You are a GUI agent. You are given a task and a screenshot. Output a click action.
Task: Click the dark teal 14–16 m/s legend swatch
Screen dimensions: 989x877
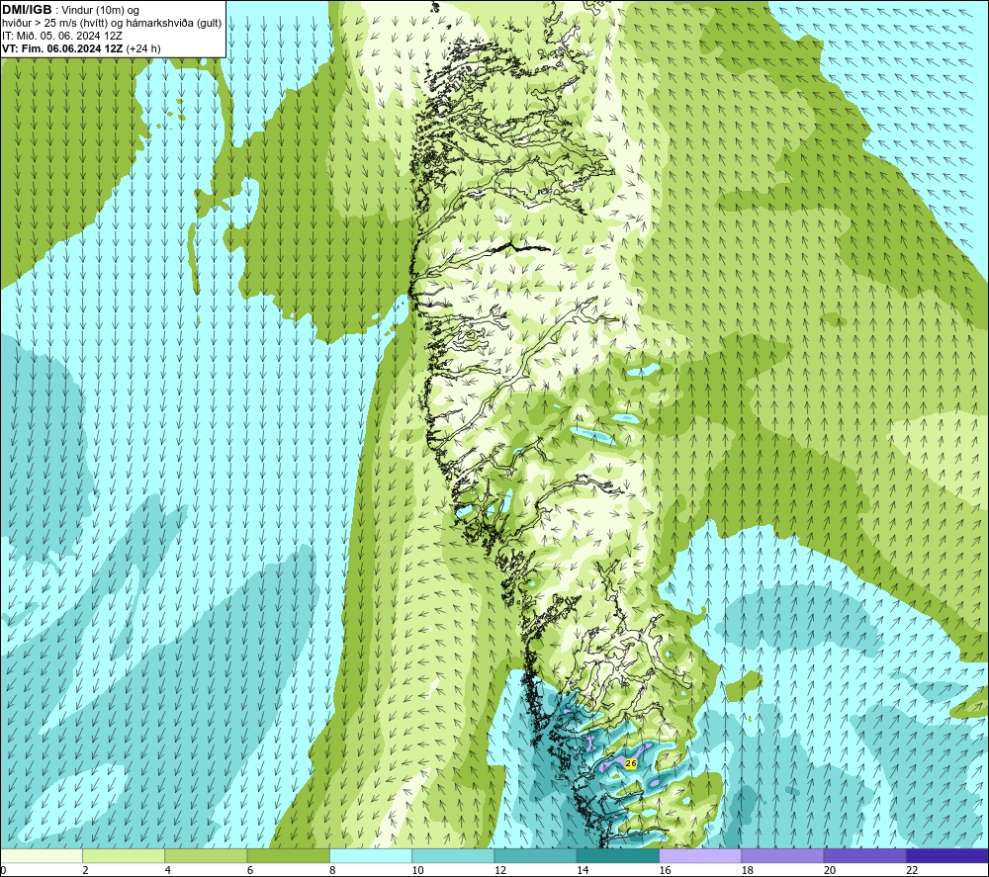point(618,855)
